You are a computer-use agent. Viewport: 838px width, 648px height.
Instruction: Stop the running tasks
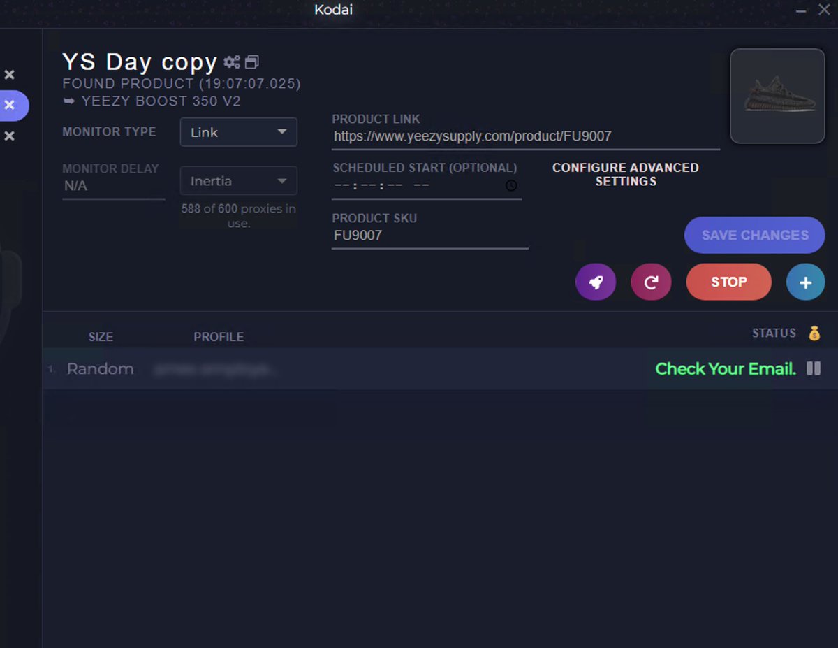[729, 282]
